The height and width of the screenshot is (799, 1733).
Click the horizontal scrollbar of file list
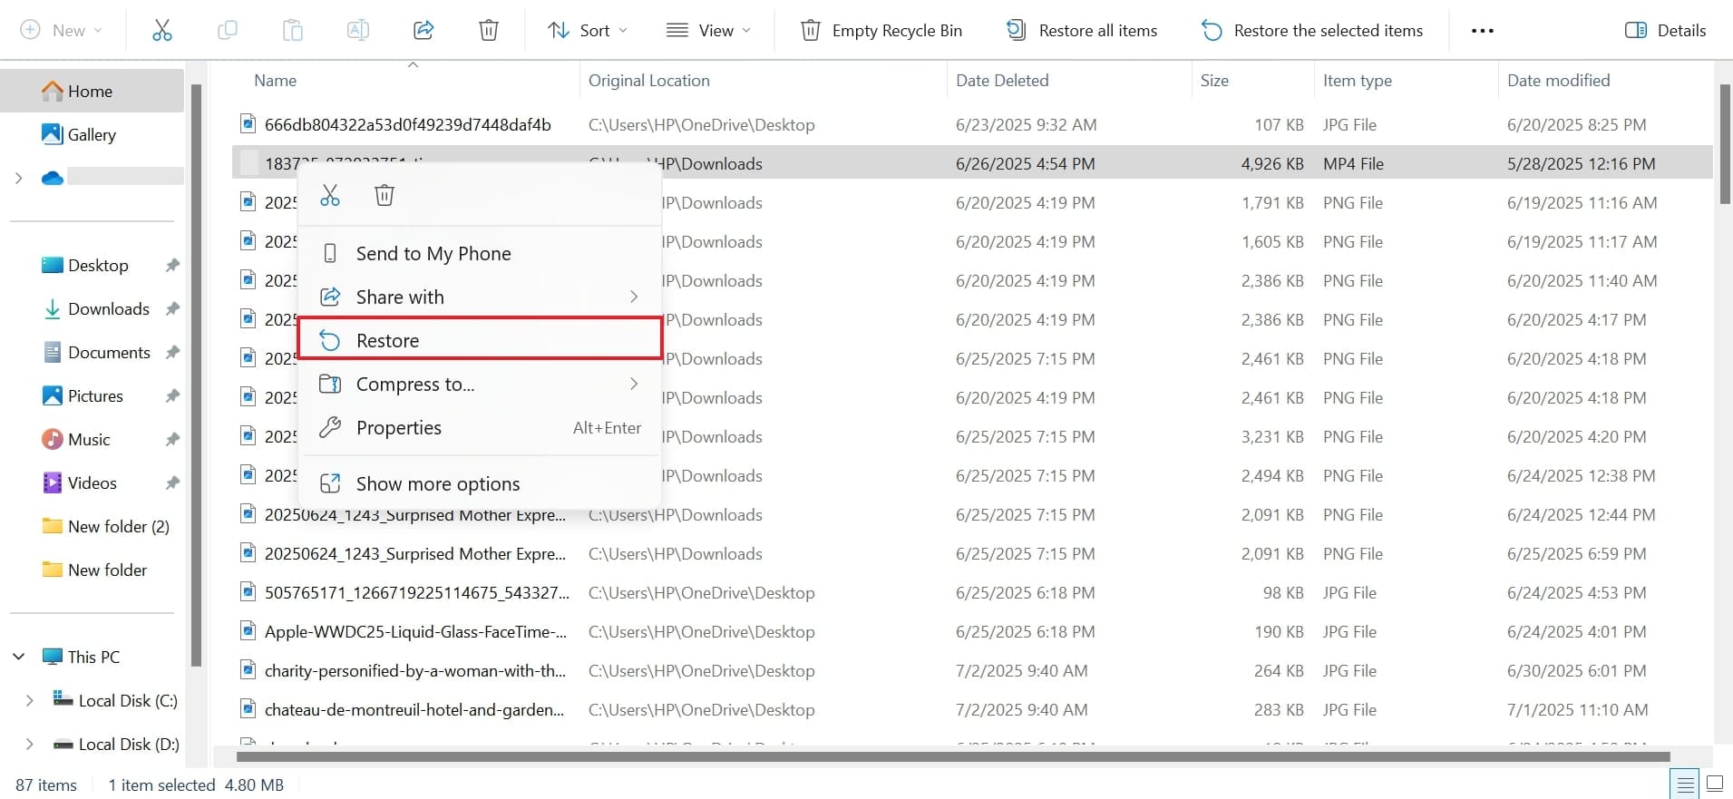click(953, 756)
